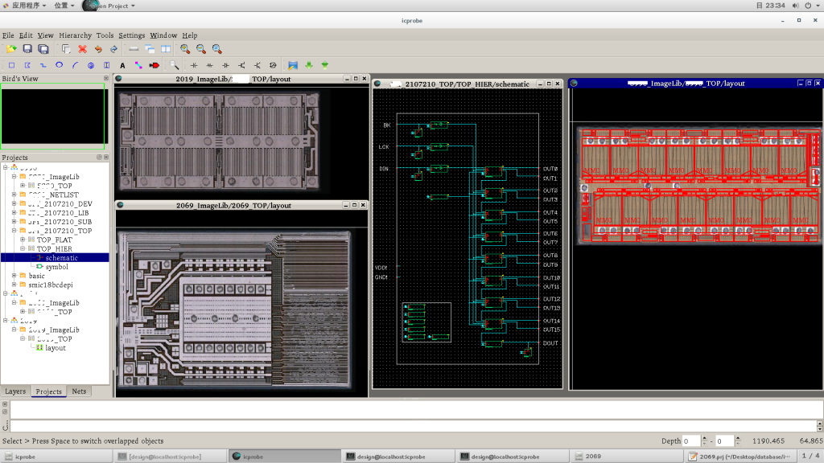Select the text label 'A' tool
The image size is (824, 463).
[x=122, y=65]
